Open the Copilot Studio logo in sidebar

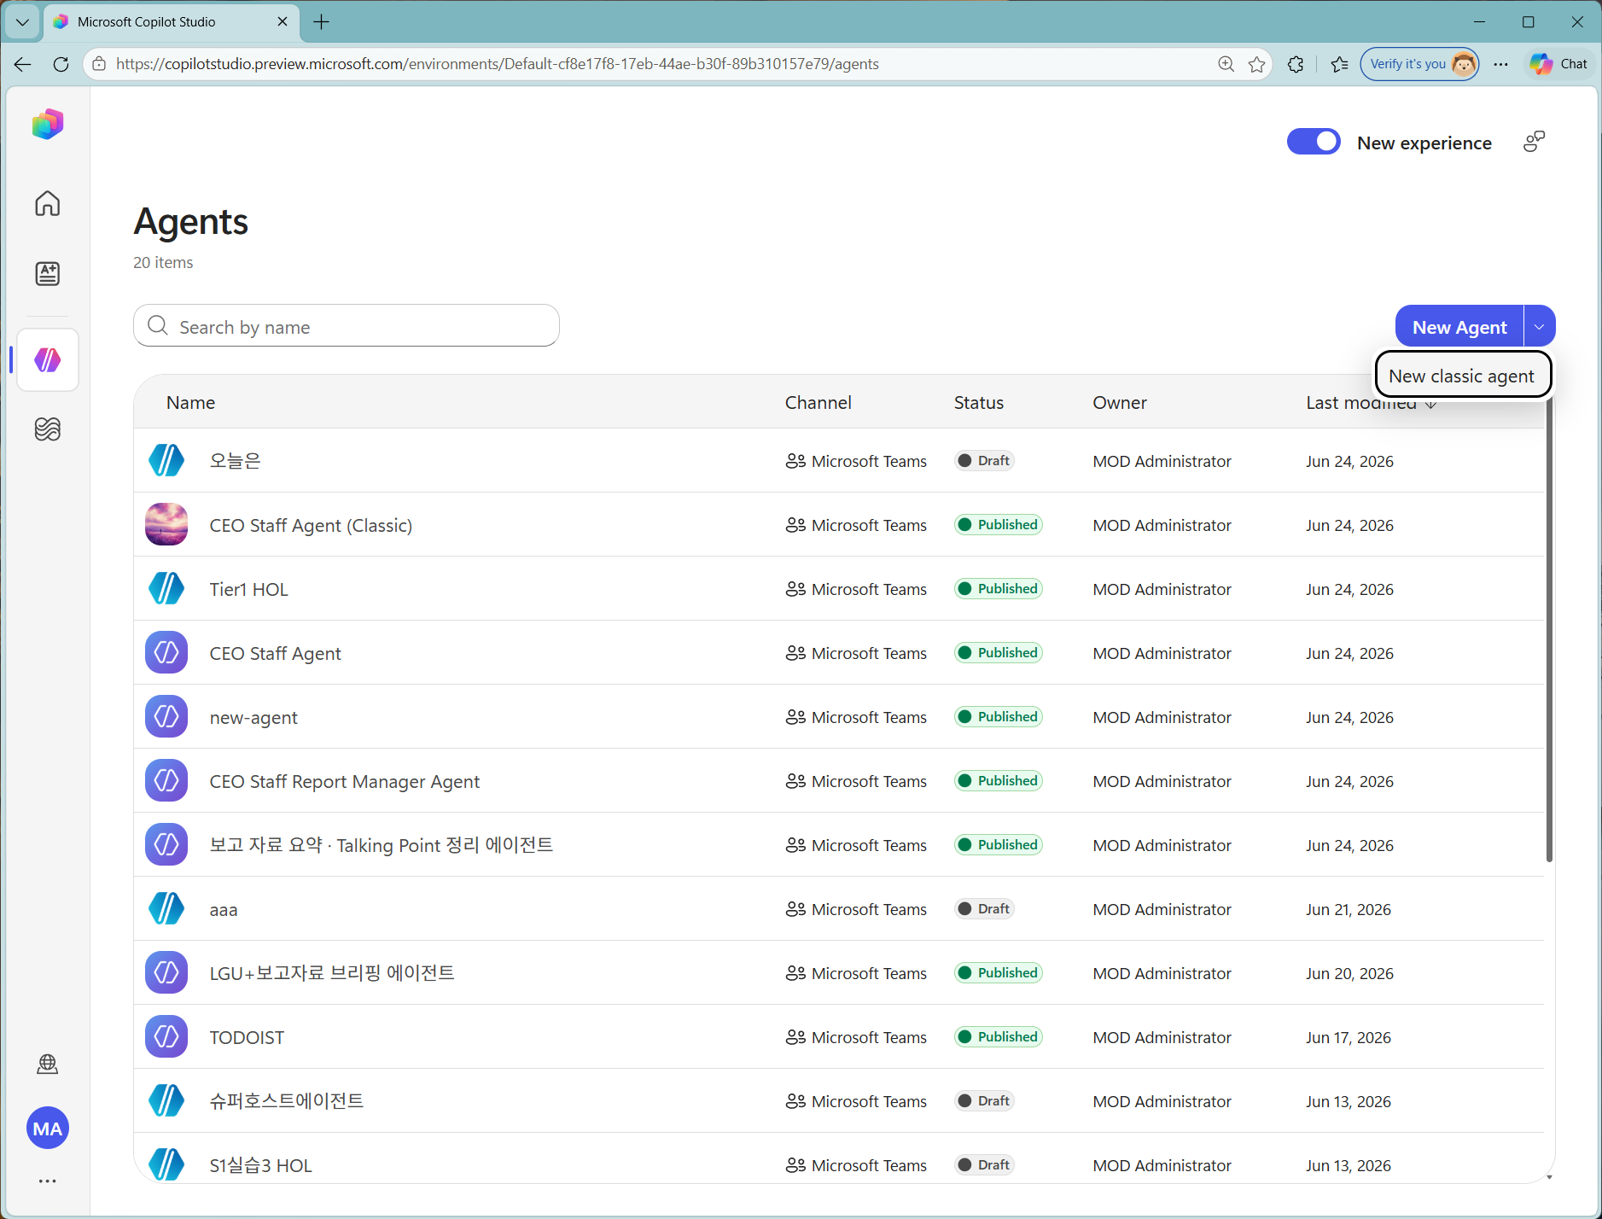pos(48,125)
